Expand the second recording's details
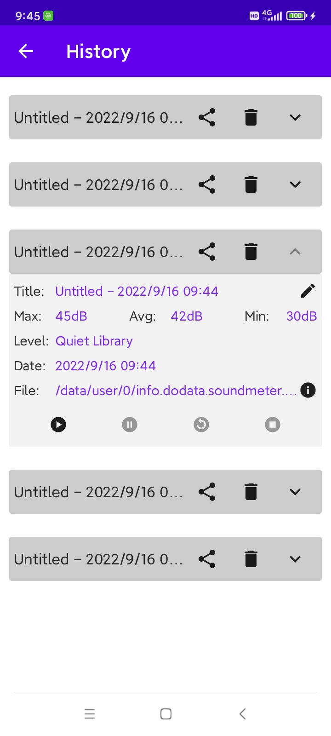 pyautogui.click(x=295, y=184)
